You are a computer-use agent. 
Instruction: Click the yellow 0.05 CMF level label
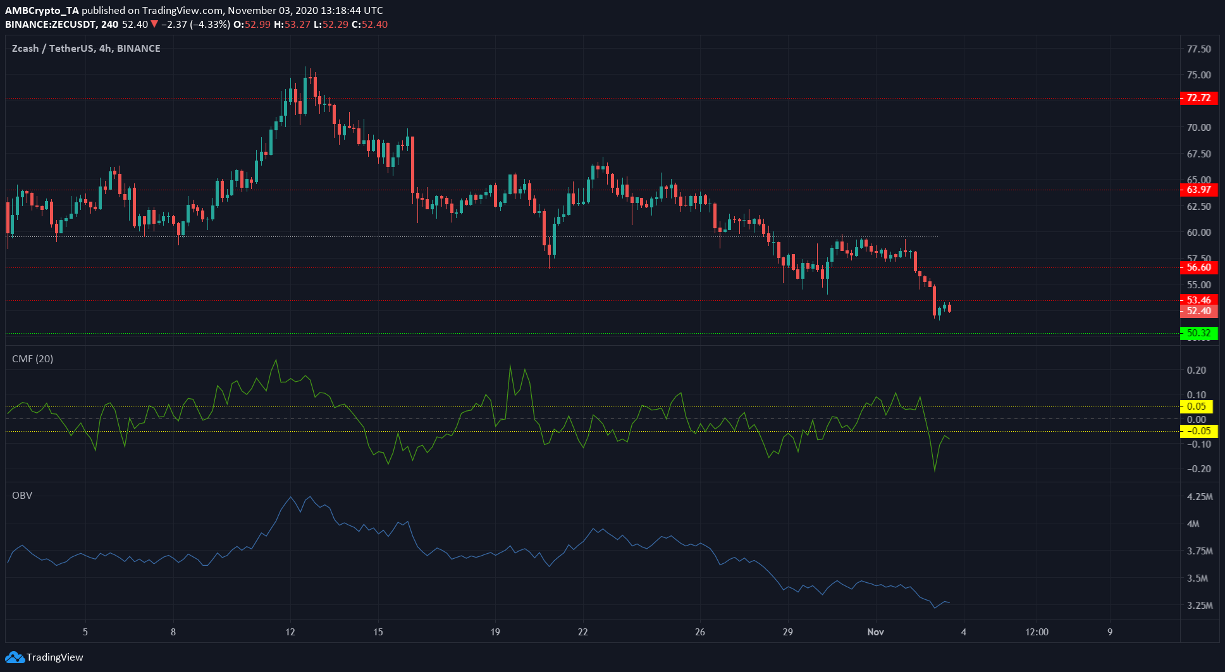[1196, 406]
